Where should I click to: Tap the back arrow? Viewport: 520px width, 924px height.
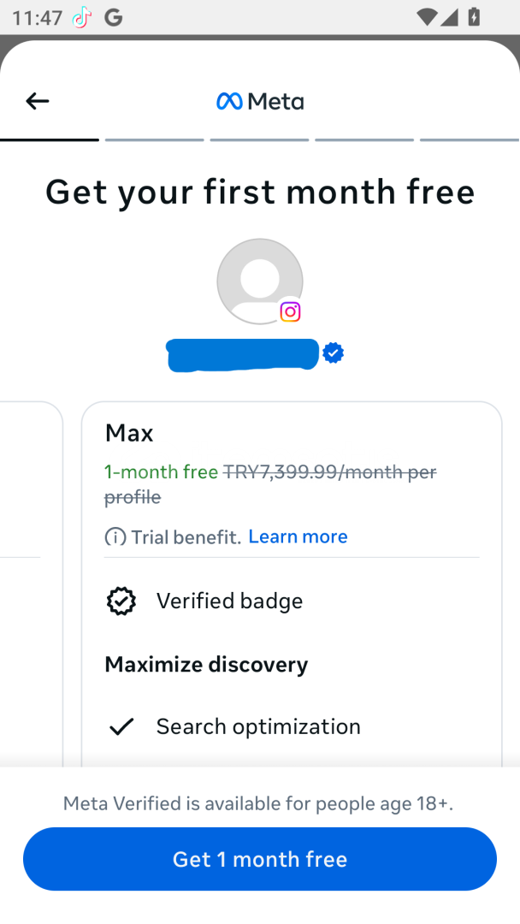[38, 102]
